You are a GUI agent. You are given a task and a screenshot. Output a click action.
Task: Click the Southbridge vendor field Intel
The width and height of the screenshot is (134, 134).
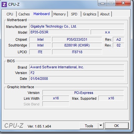click(40, 45)
